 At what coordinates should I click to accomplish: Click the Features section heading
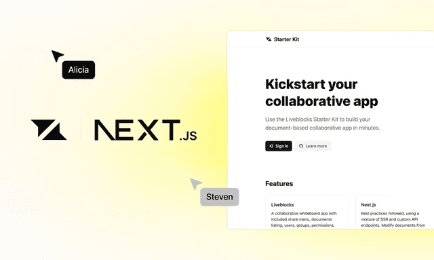click(279, 183)
